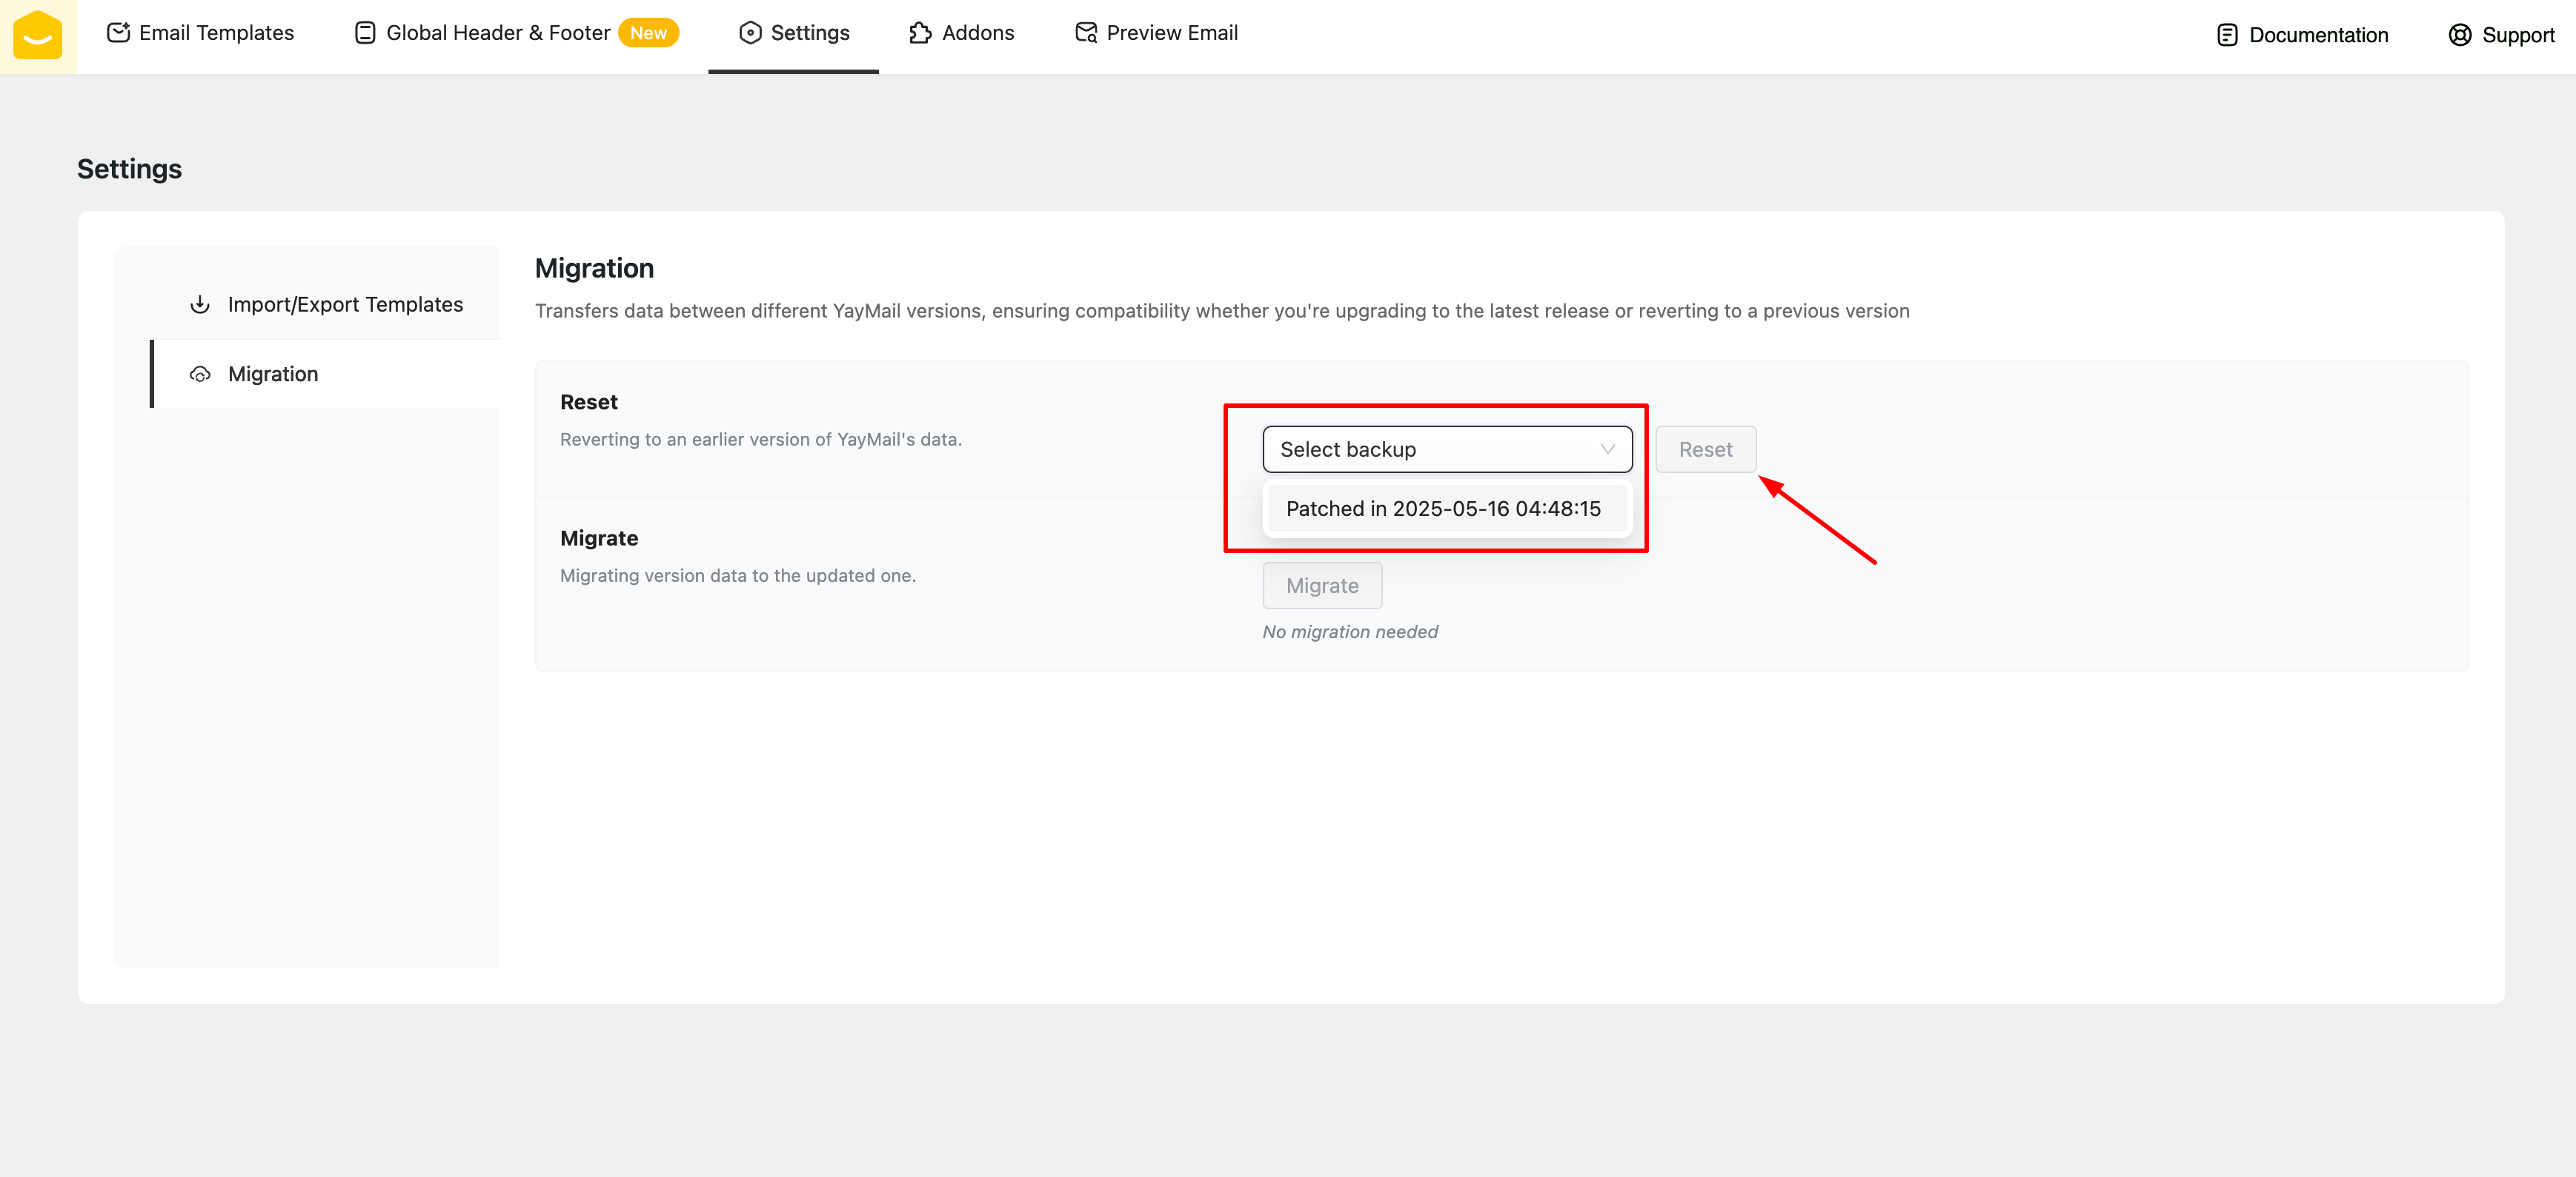2576x1177 pixels.
Task: Click the Select backup chevron arrow
Action: pos(1608,449)
